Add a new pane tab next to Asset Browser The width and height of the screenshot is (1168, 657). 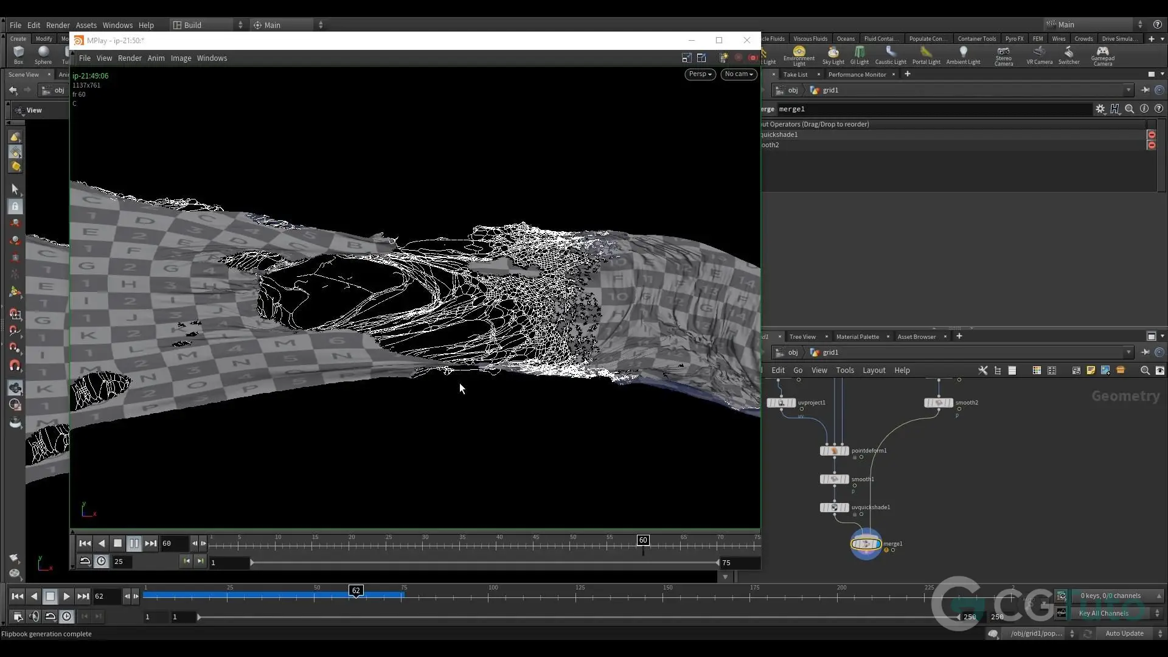tap(959, 336)
